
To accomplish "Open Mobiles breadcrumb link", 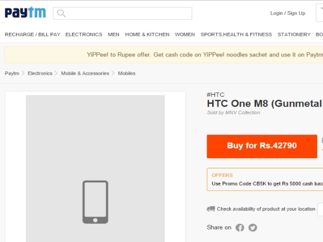I will tap(127, 73).
